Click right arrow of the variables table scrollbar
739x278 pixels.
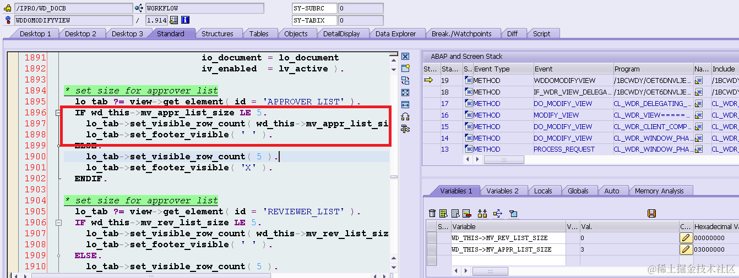click(466, 271)
